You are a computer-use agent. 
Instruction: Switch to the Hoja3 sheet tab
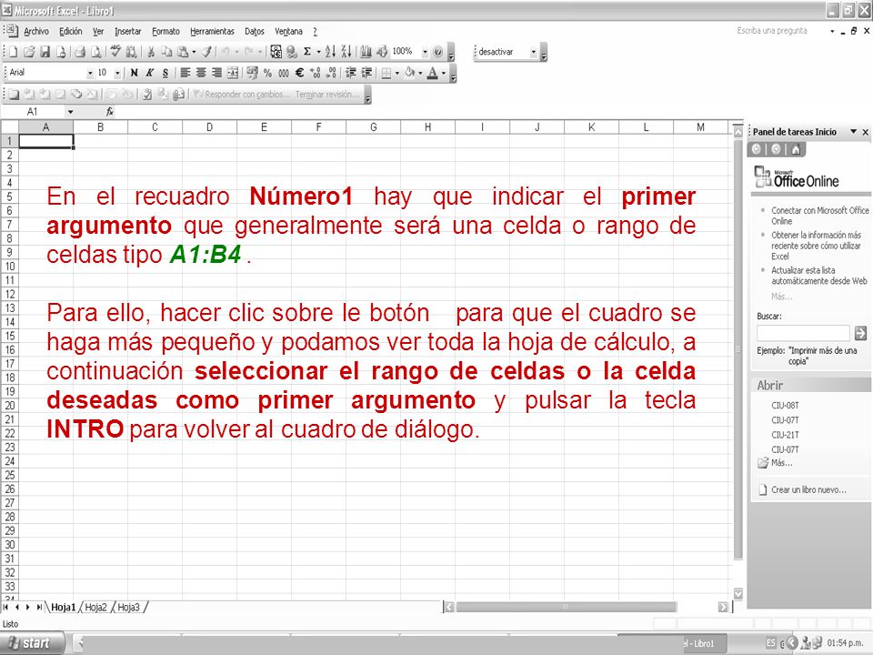click(128, 607)
